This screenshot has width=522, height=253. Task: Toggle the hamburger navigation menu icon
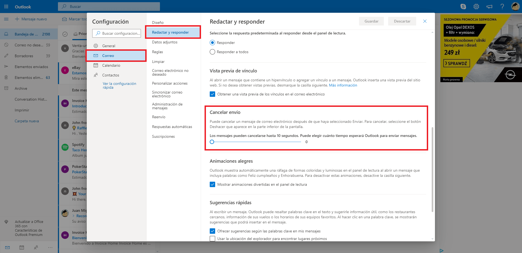coord(6,19)
